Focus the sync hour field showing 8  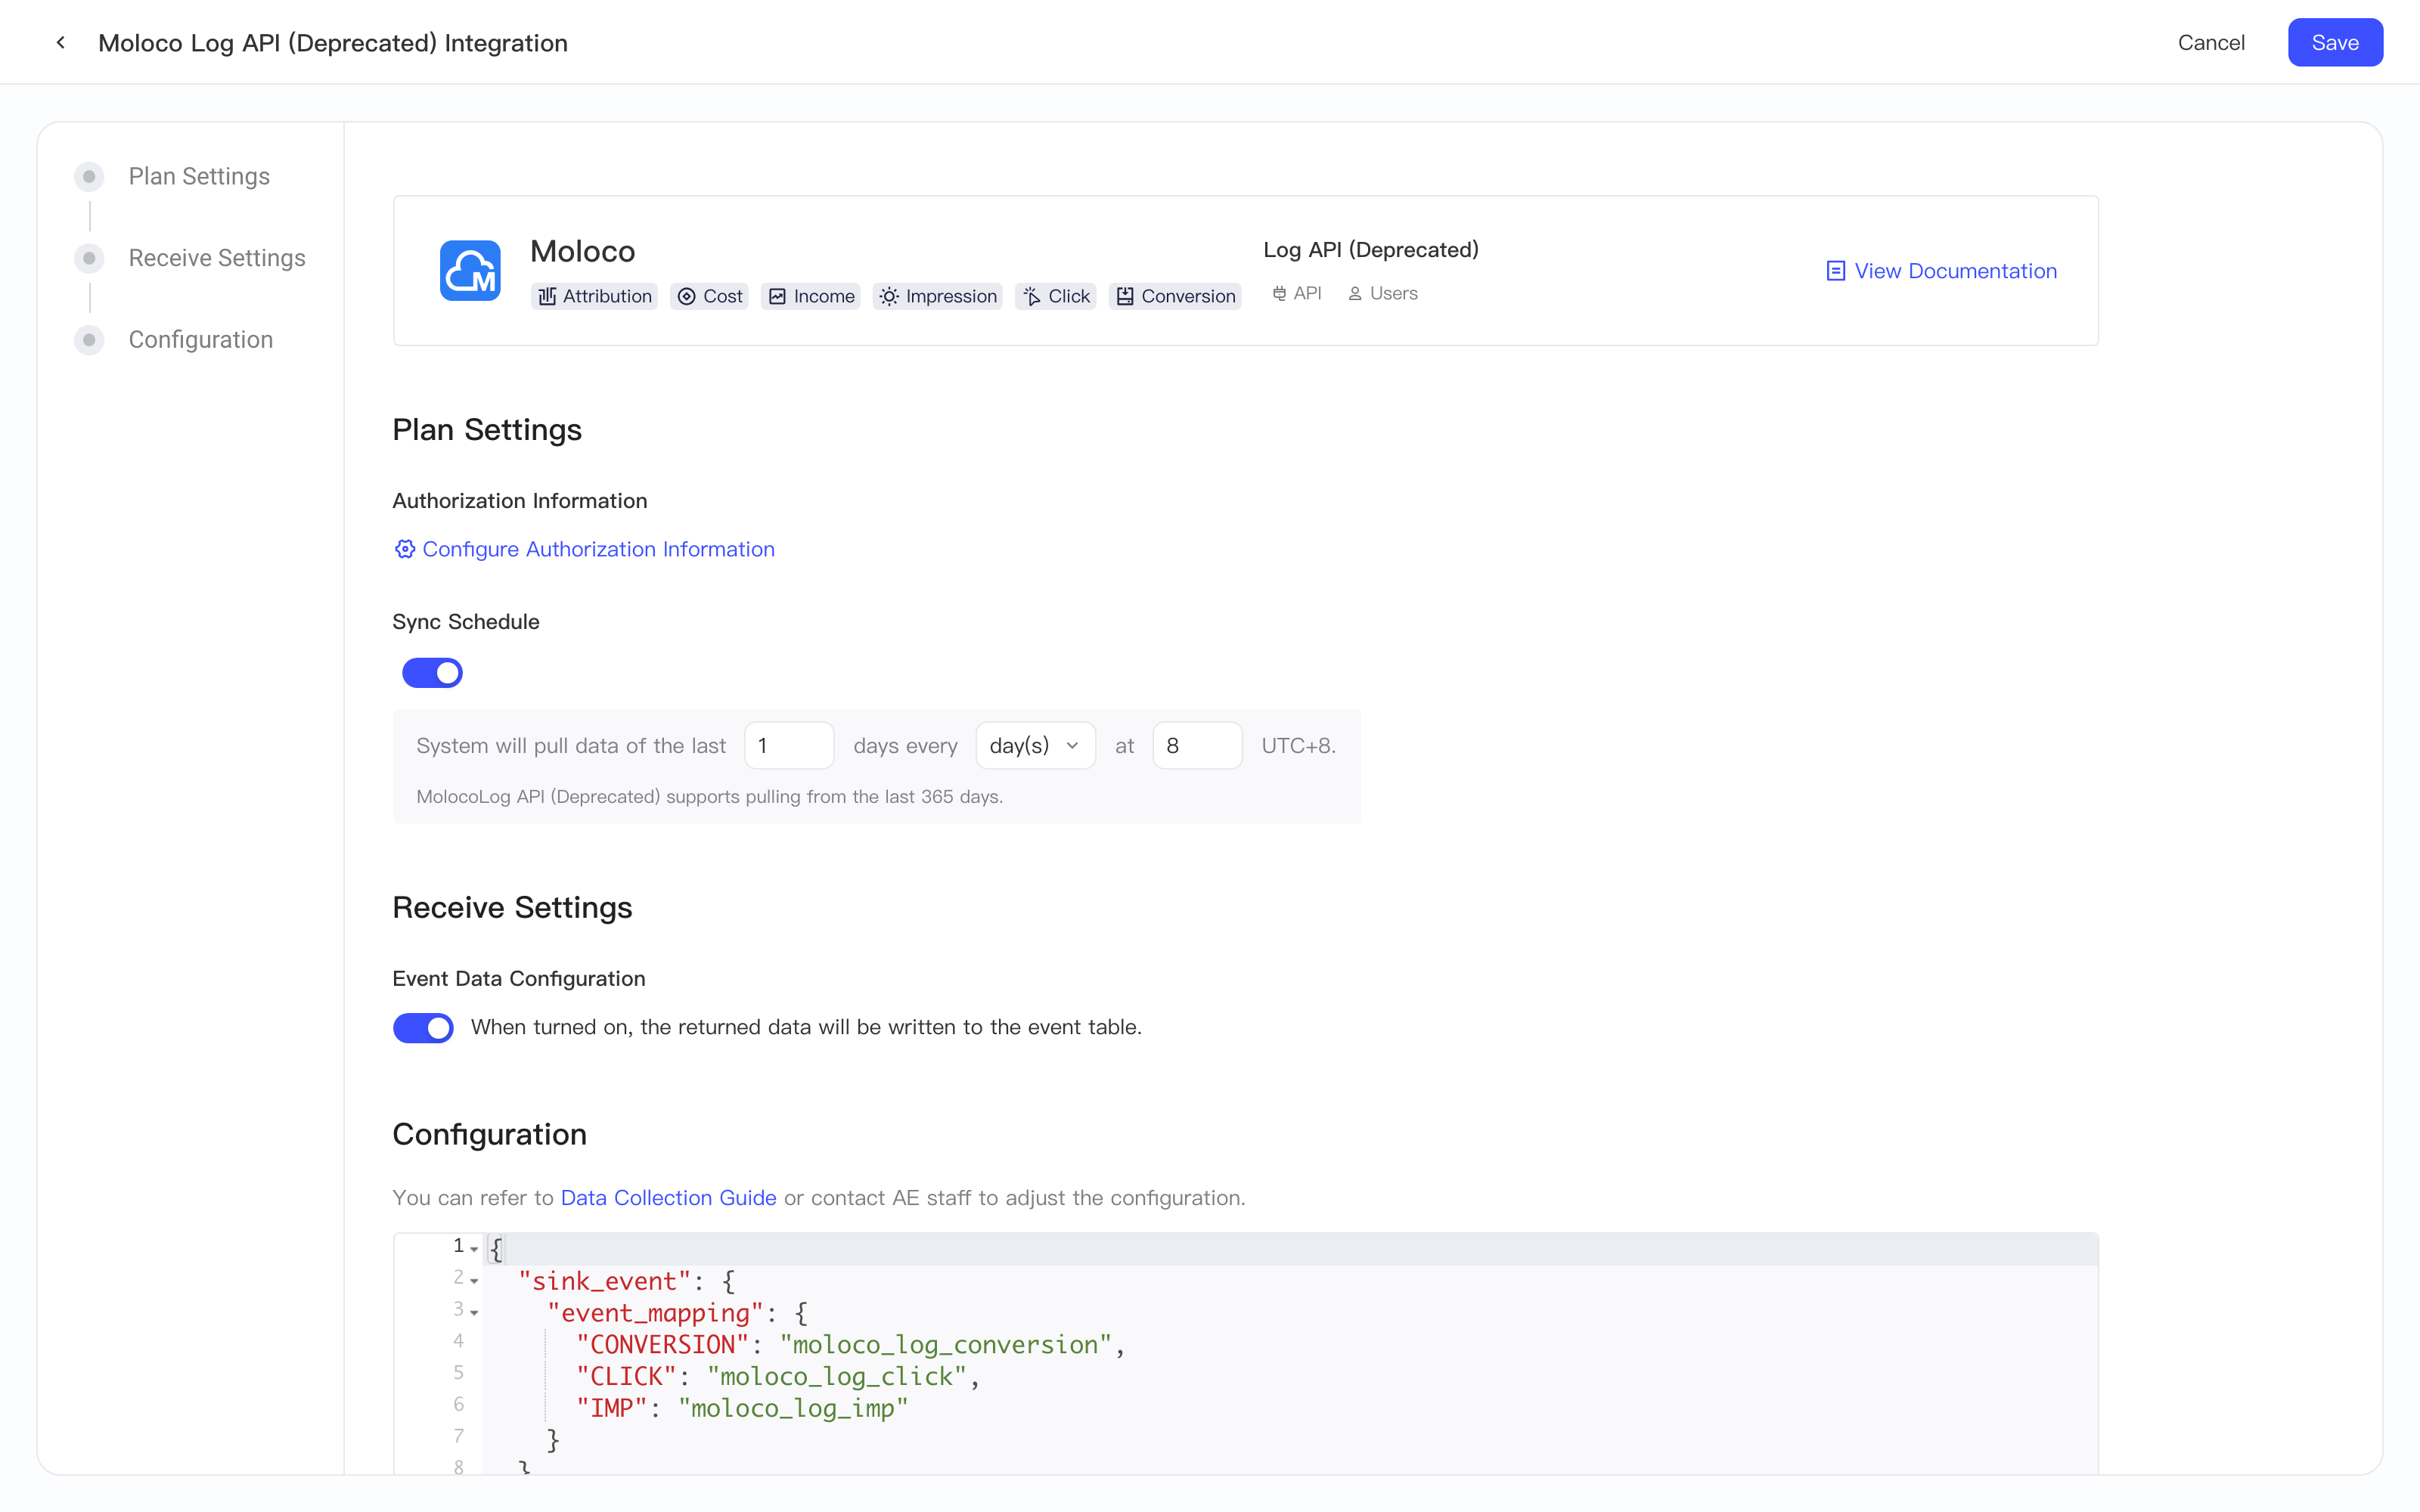tap(1197, 746)
